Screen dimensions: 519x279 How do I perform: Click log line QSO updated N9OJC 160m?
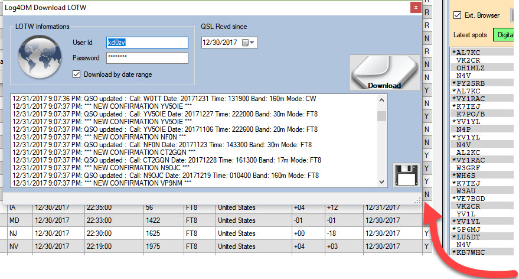(165, 176)
